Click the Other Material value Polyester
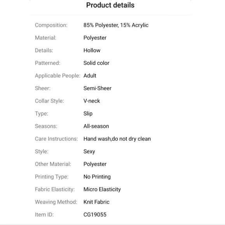Image resolution: width=225 pixels, height=225 pixels. point(95,164)
